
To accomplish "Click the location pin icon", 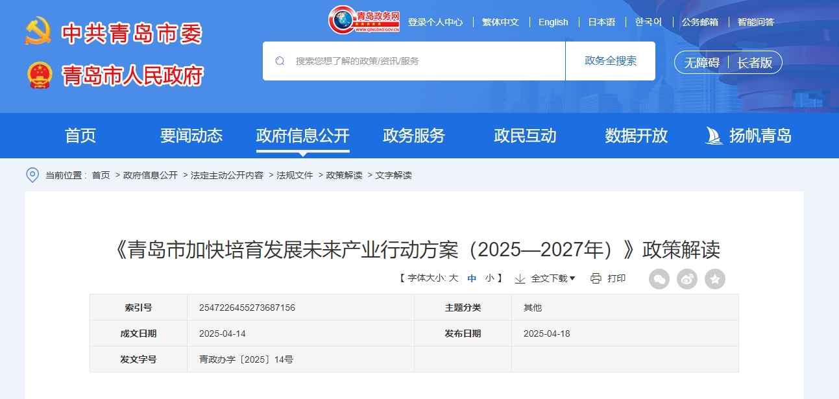I will [32, 175].
